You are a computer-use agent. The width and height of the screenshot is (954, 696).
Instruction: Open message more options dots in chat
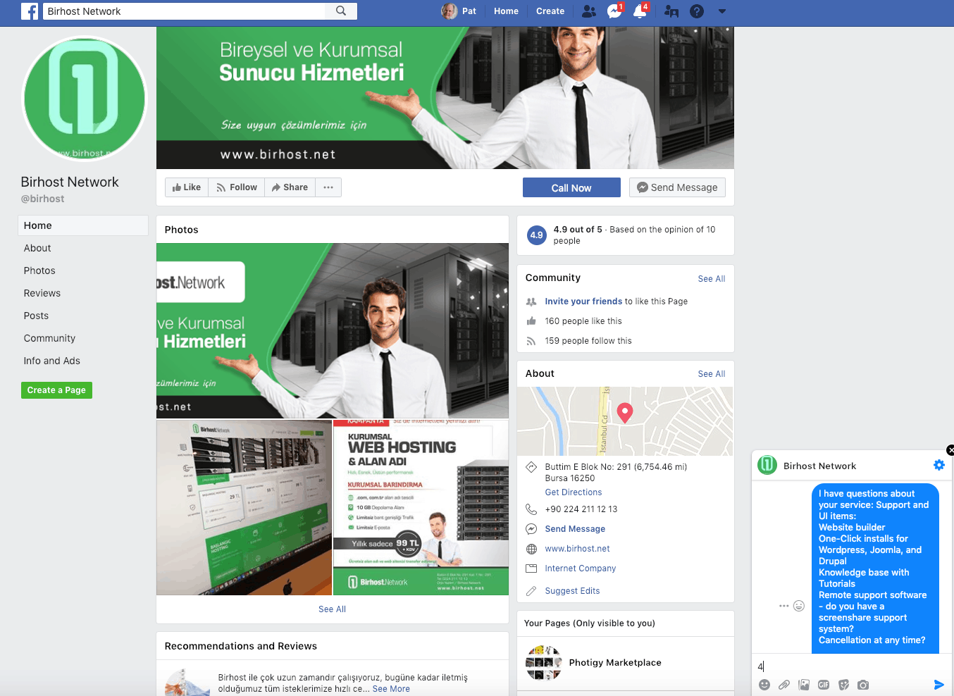pos(783,606)
